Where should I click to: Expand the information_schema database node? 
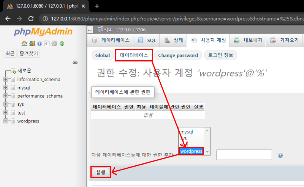(6, 79)
